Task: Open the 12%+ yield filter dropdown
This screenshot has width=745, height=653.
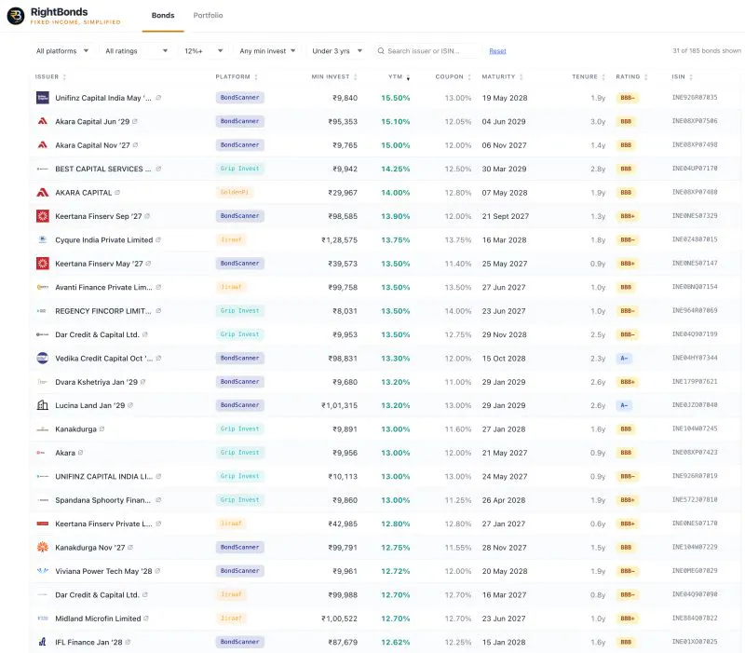Action: tap(204, 51)
